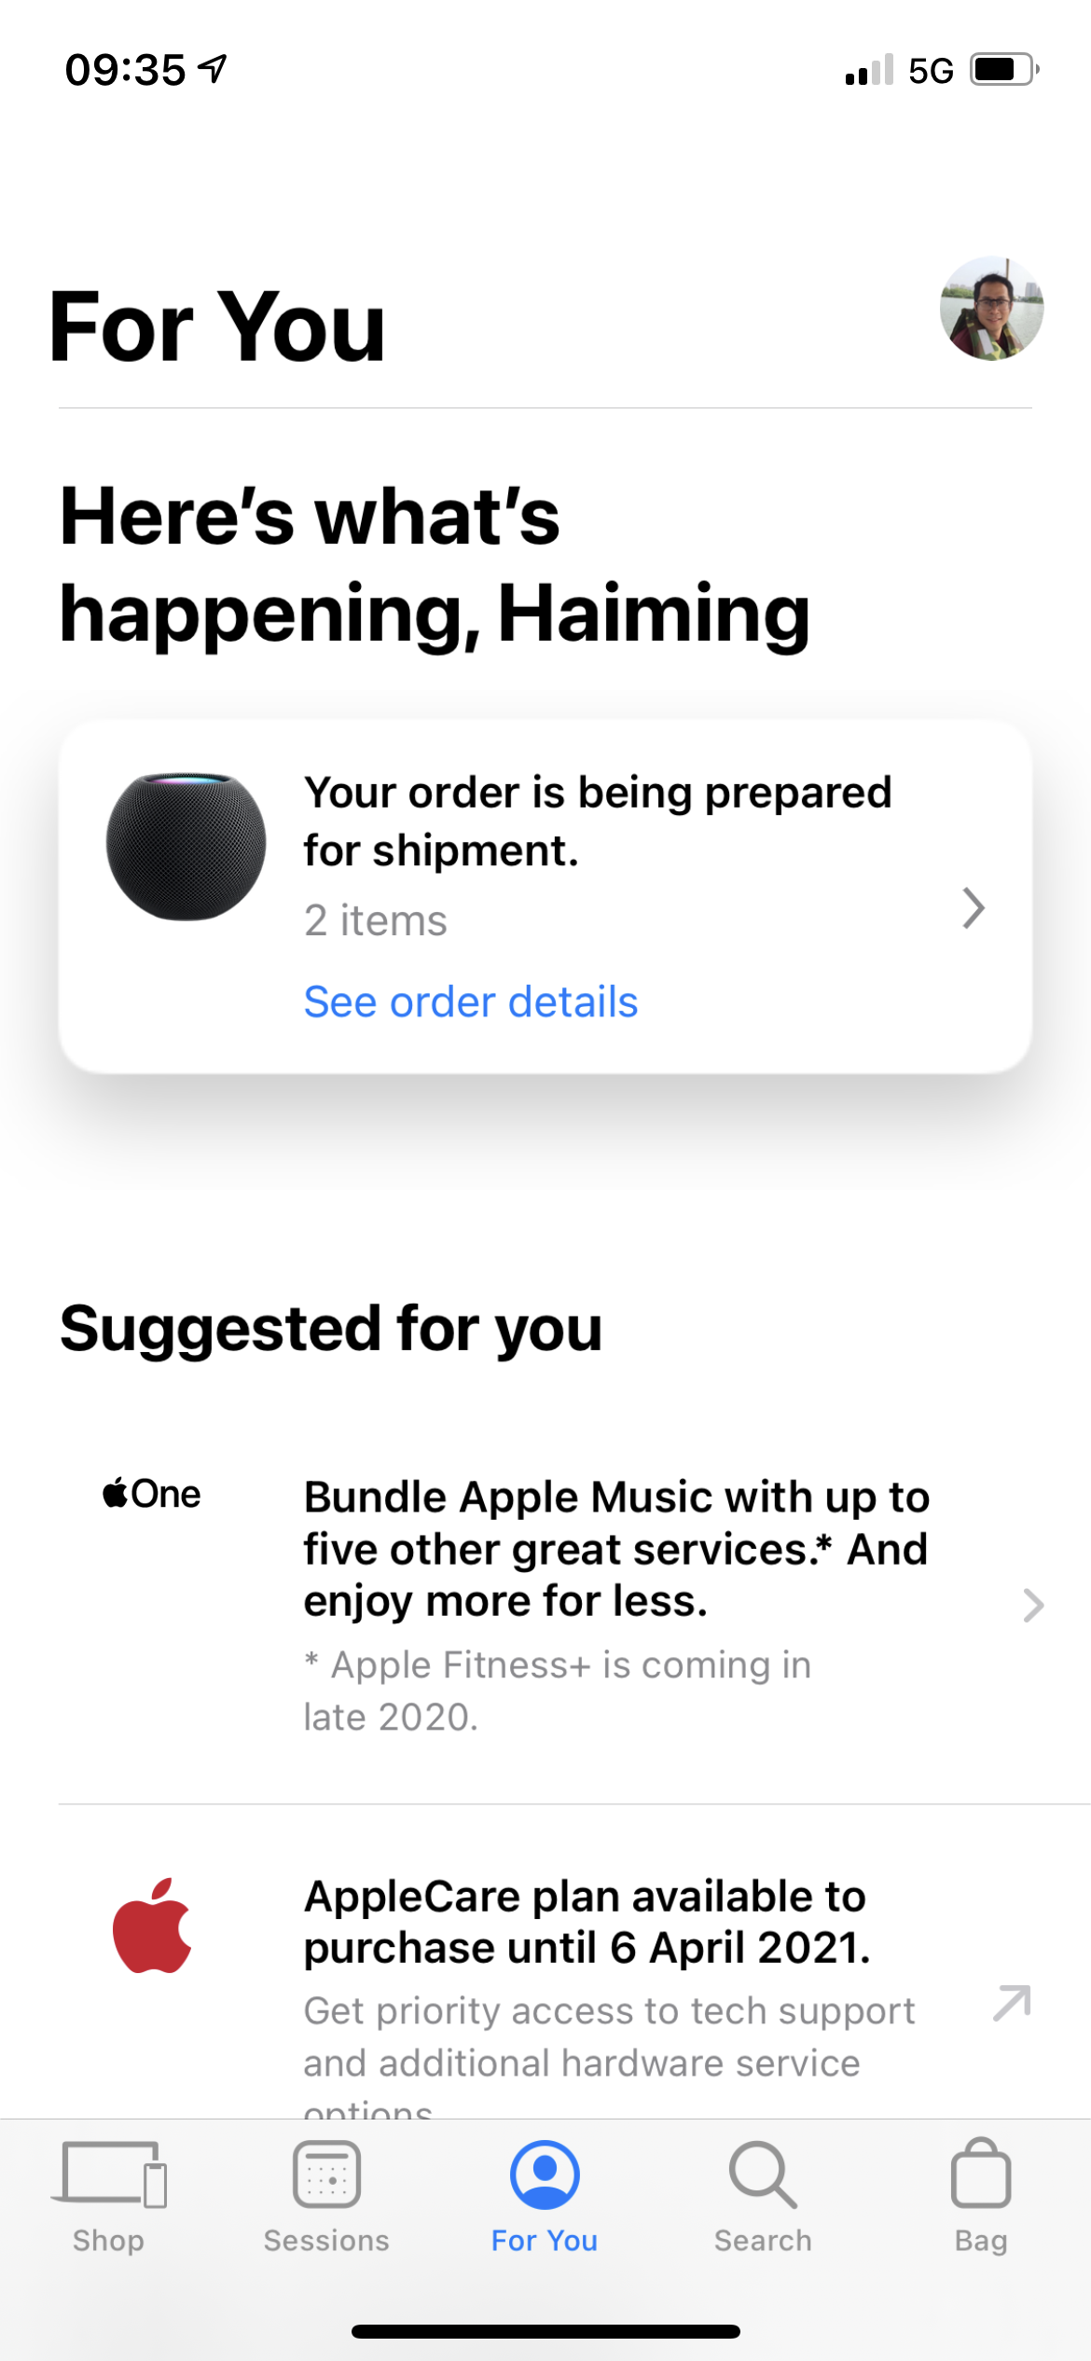Image resolution: width=1091 pixels, height=2361 pixels.
Task: Tap the red Apple logo icon
Action: pyautogui.click(x=152, y=1926)
